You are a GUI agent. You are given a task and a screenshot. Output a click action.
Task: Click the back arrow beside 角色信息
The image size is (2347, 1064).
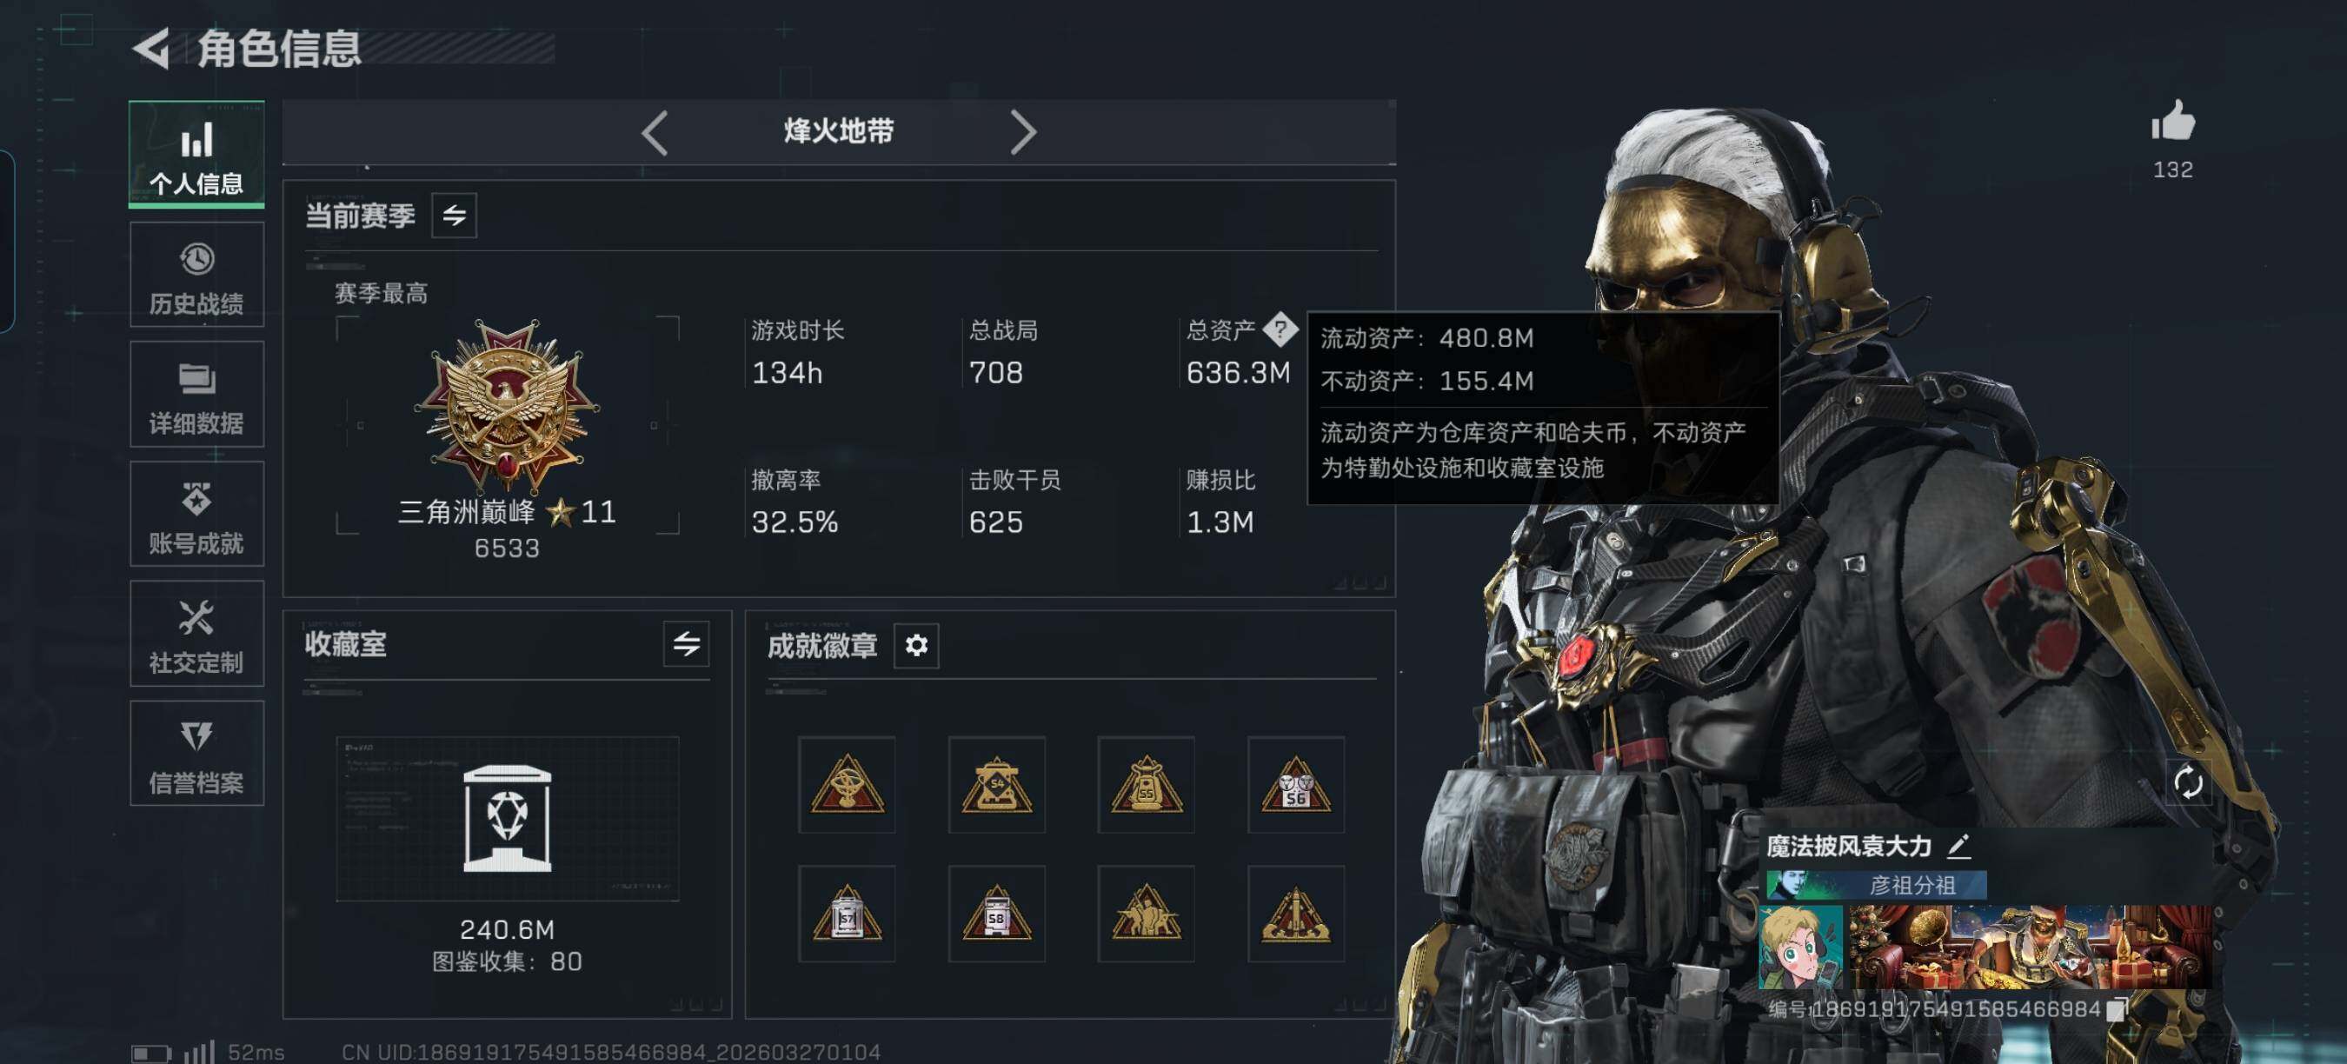pos(152,49)
